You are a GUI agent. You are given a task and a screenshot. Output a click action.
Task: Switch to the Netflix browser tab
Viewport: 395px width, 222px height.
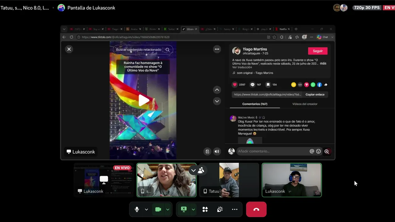pos(283,29)
